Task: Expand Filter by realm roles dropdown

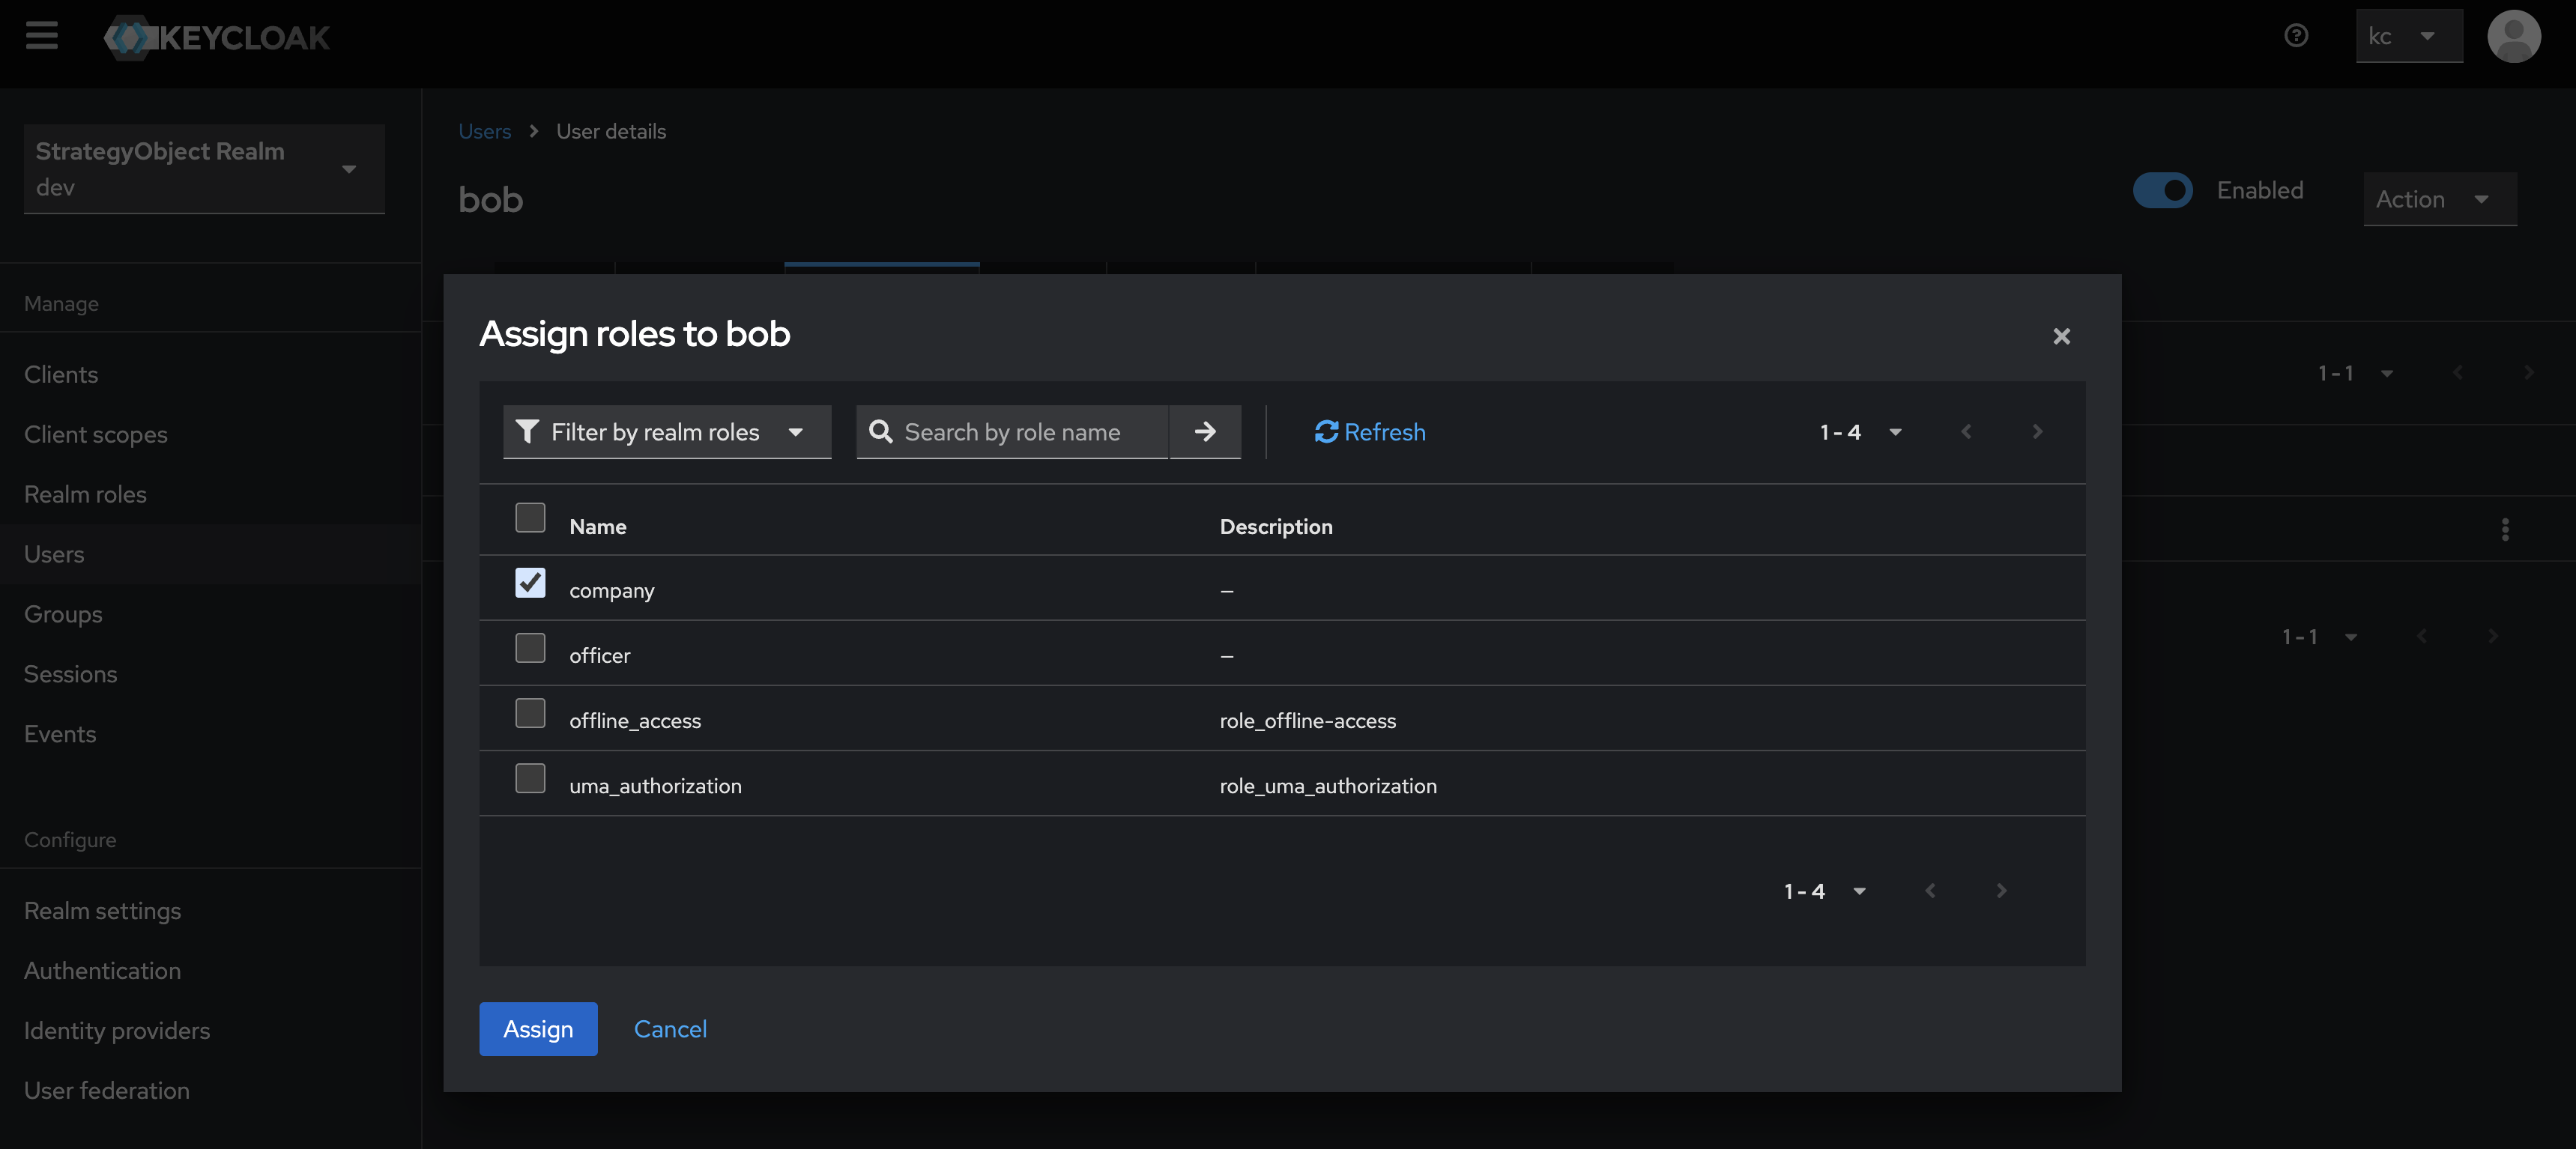Action: tap(666, 432)
